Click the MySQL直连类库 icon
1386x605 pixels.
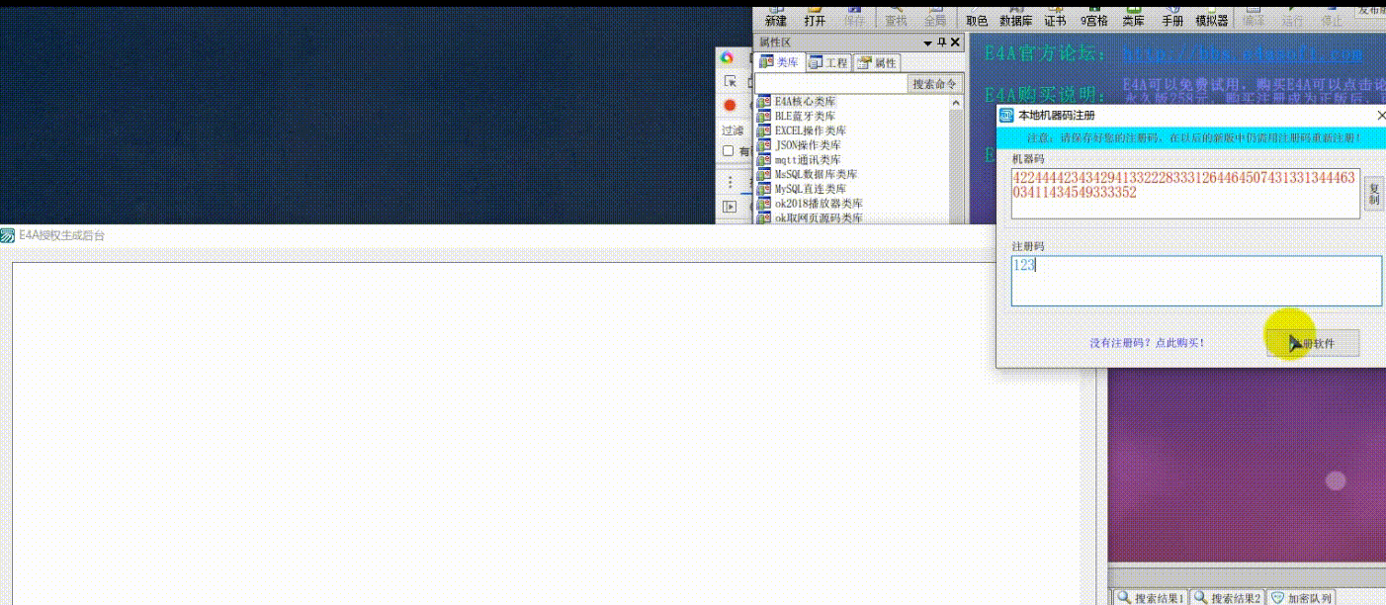pyautogui.click(x=763, y=189)
